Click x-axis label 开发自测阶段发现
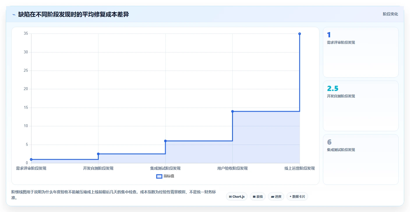Screen dimensions: 410x212 [x=98, y=168]
